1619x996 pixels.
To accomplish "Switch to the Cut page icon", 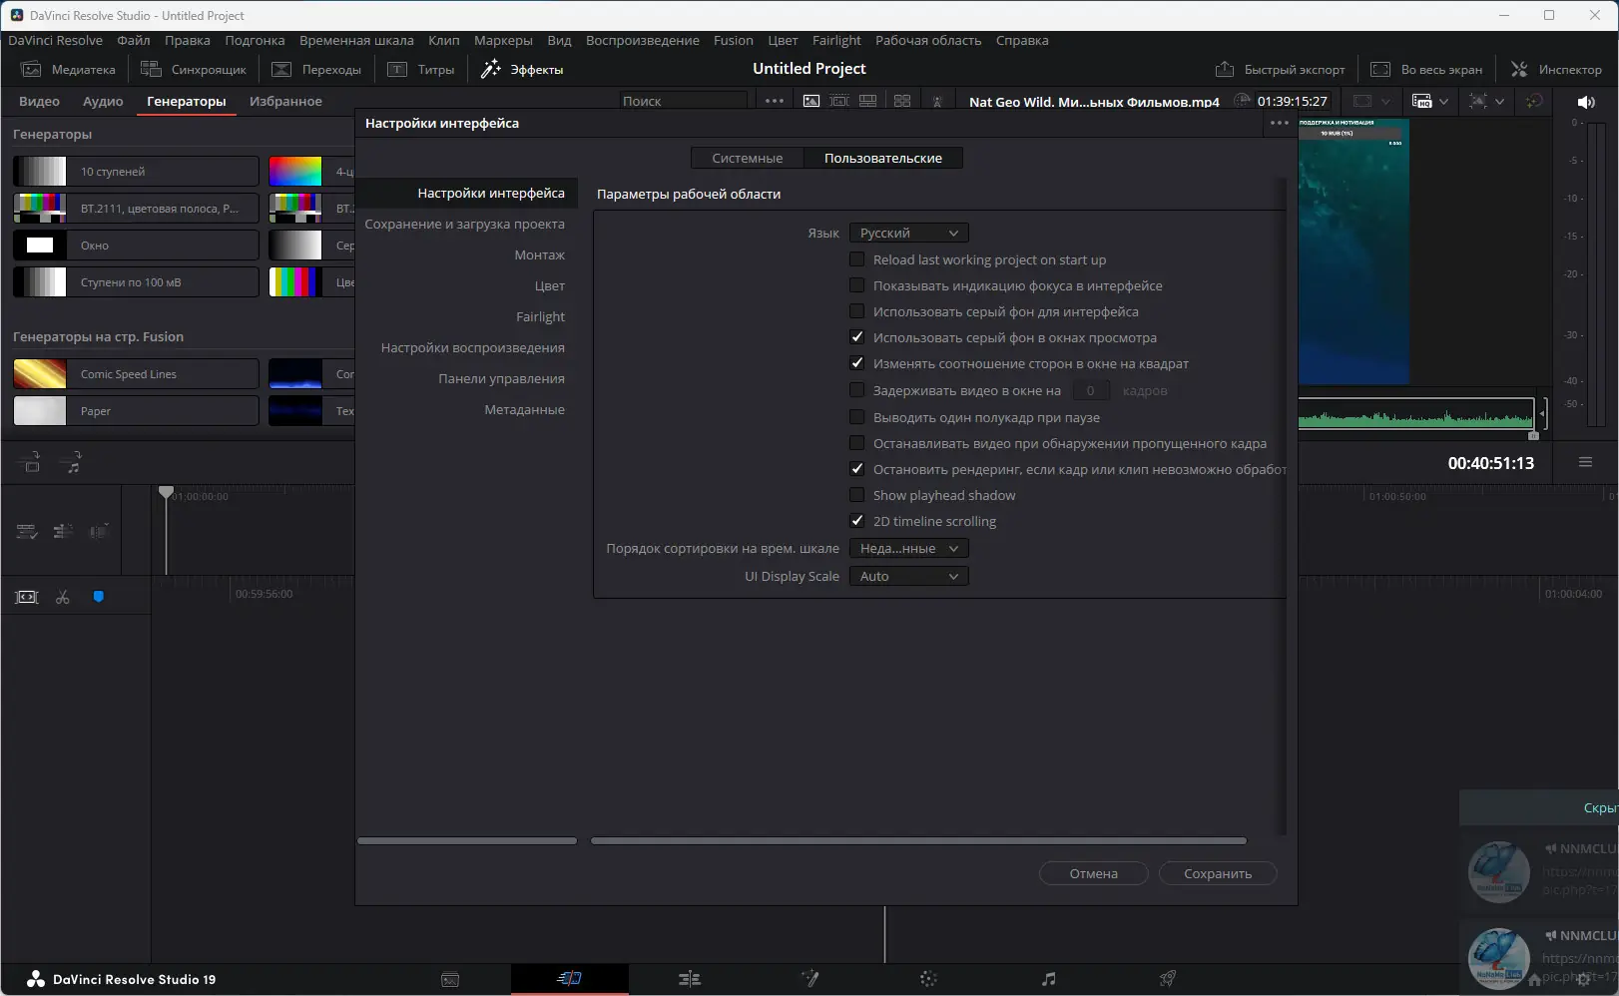I will coord(569,979).
